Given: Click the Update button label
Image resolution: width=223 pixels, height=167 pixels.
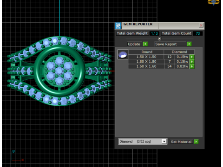Looking at the screenshot, I should click(134, 44).
